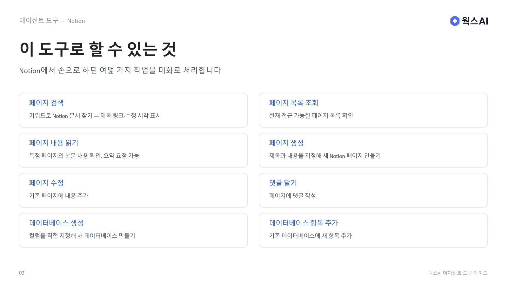Click the description 기존 데이터베이스에 새 항목 추가

(x=311, y=236)
